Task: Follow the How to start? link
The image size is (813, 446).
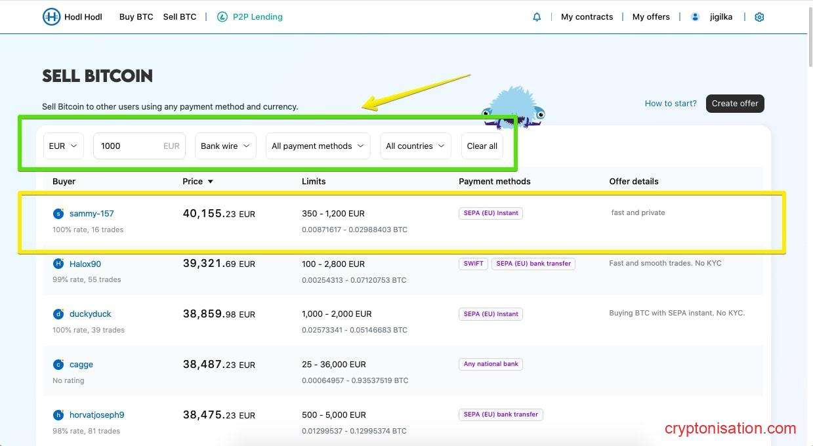Action: tap(671, 104)
